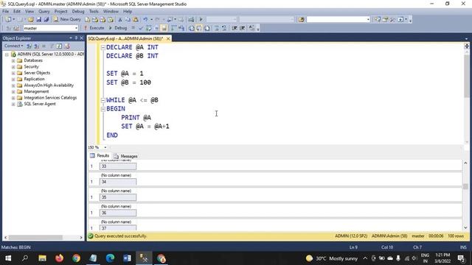Image resolution: width=472 pixels, height=265 pixels.
Task: Open Firefox from the taskbar
Action: (x=59, y=258)
